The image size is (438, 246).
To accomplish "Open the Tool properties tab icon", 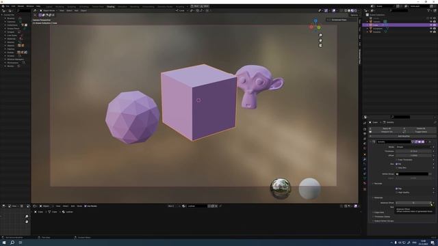I will click(x=365, y=123).
